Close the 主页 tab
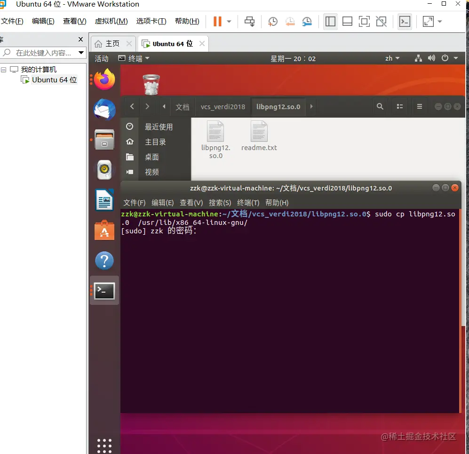Screen dimensions: 469x454 click(129, 44)
